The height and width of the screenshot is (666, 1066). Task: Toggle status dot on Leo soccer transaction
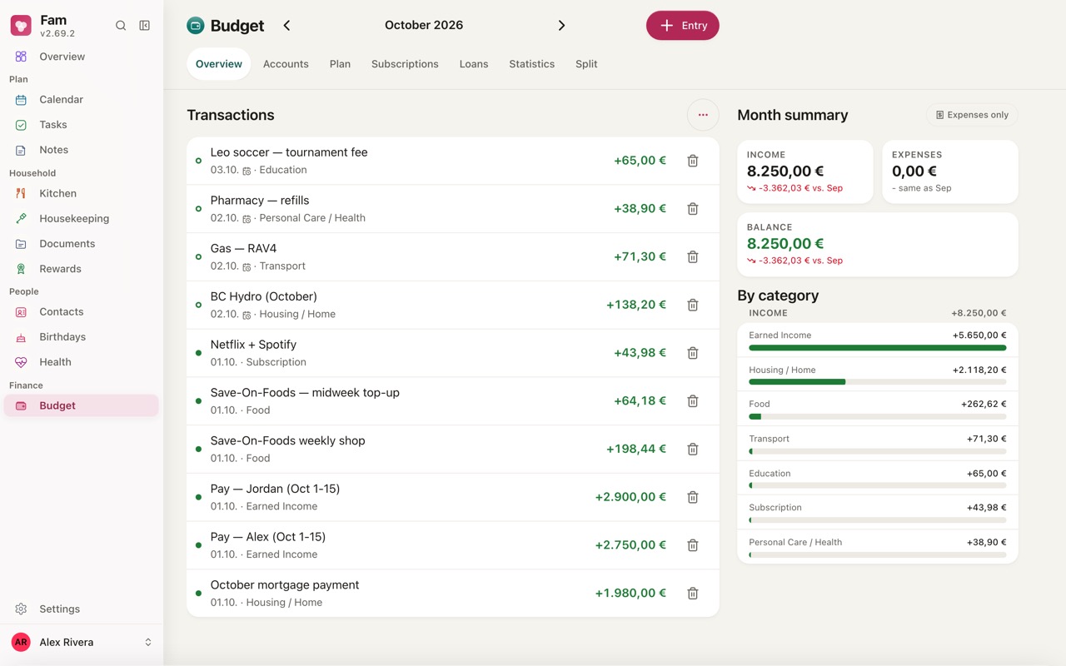[x=198, y=161]
